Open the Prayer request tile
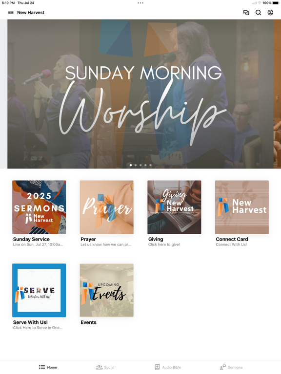The image size is (281, 374). click(106, 207)
